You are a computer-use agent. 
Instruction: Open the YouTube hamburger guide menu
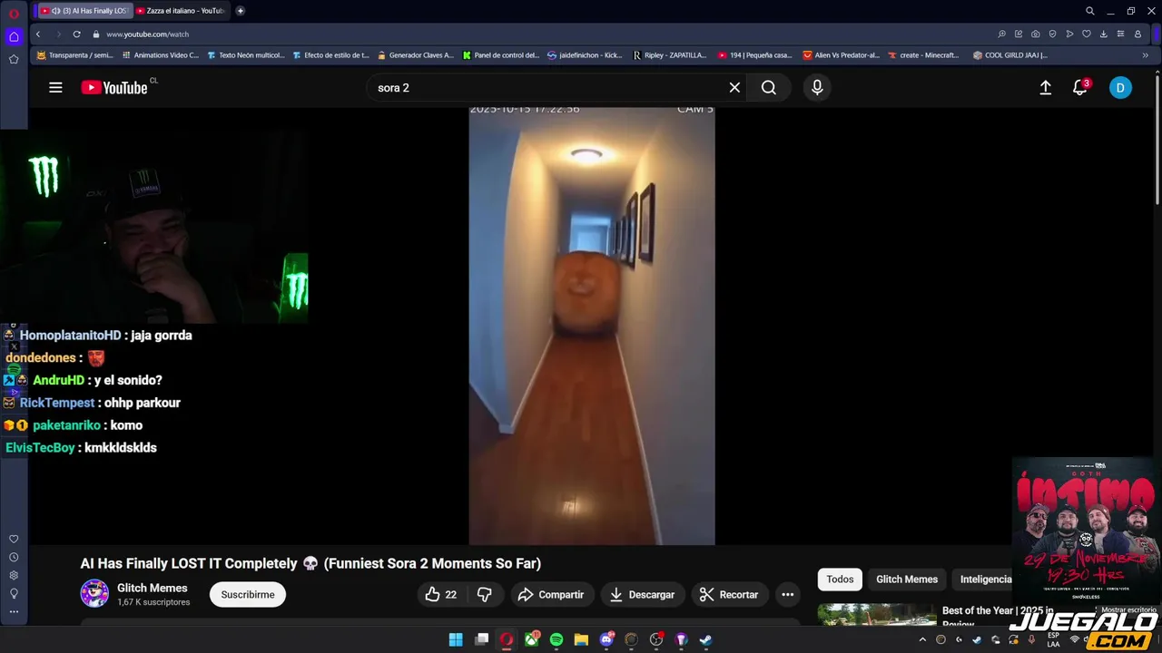click(55, 87)
